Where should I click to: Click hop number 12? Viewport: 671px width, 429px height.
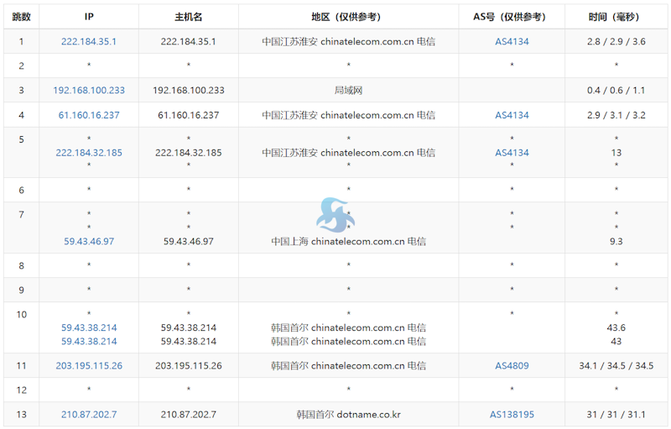click(22, 390)
